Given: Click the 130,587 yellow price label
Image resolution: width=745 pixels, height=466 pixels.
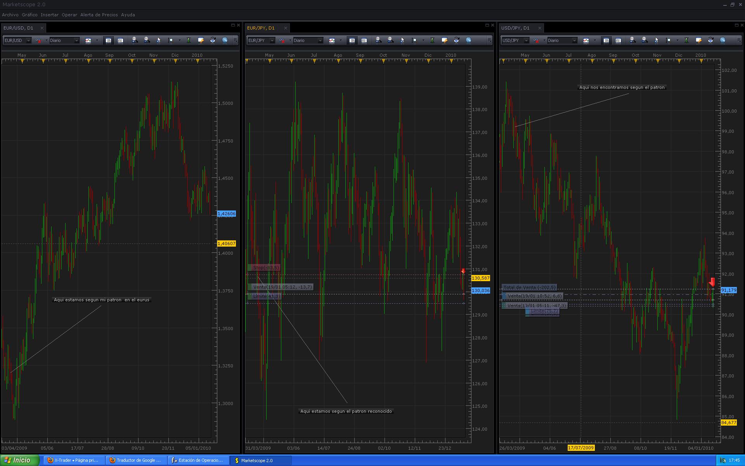Looking at the screenshot, I should 480,278.
